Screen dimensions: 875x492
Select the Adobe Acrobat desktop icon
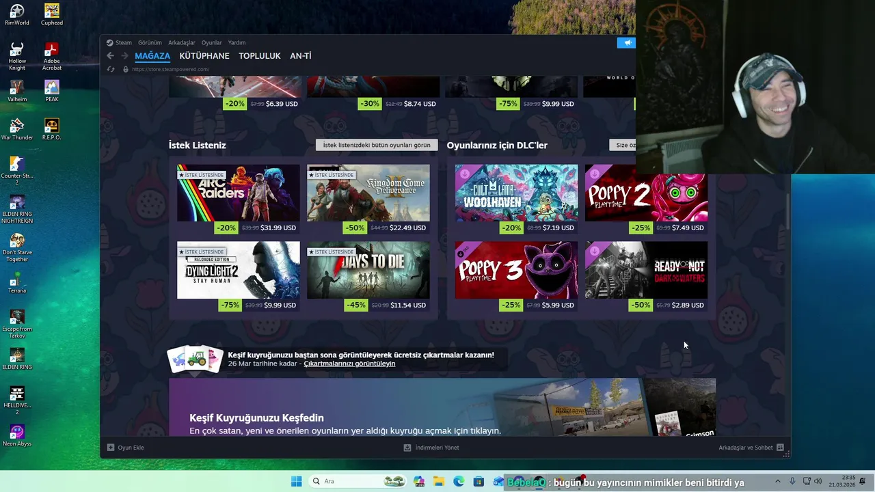click(52, 56)
